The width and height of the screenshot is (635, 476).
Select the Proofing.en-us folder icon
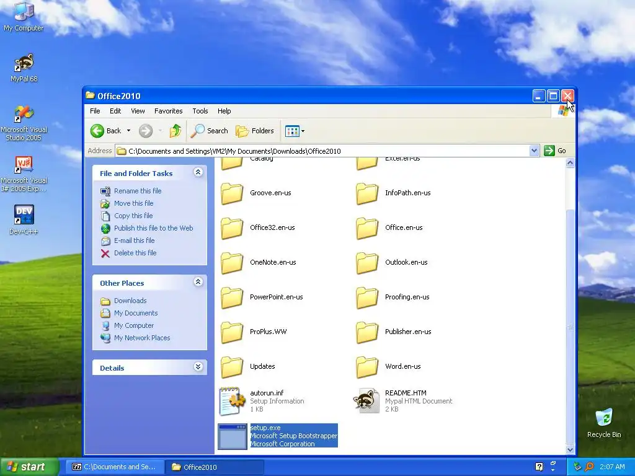tap(367, 298)
